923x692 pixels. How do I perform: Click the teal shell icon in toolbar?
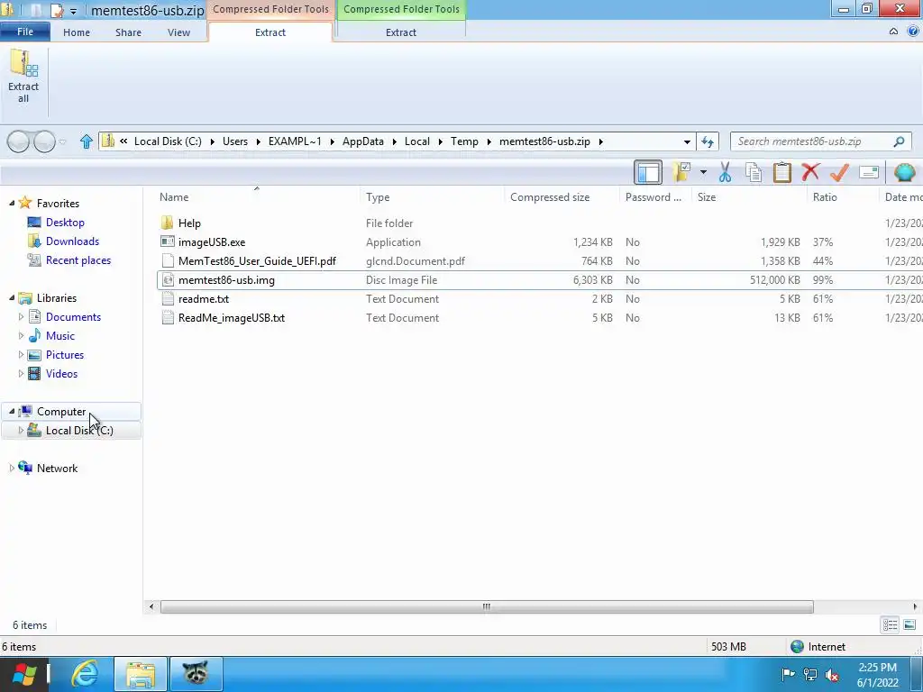click(904, 172)
